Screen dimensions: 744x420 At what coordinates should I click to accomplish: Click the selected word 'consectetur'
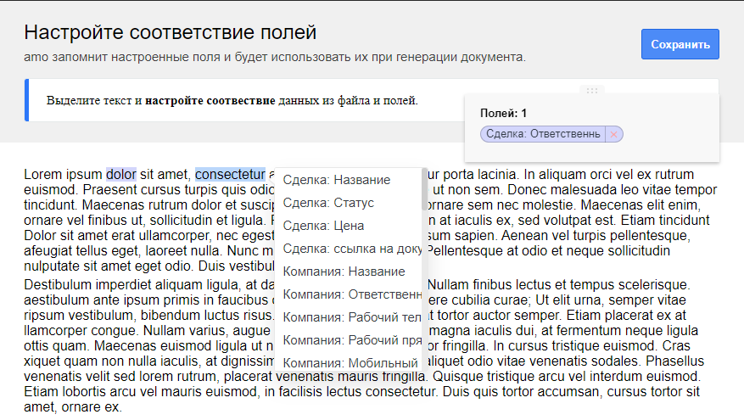230,175
